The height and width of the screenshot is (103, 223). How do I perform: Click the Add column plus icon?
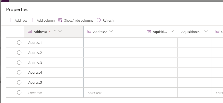click(x=33, y=20)
